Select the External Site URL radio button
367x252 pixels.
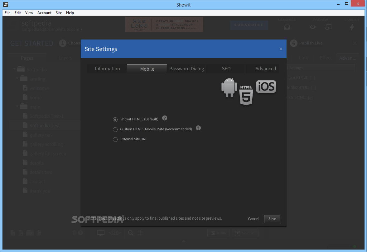tap(115, 139)
